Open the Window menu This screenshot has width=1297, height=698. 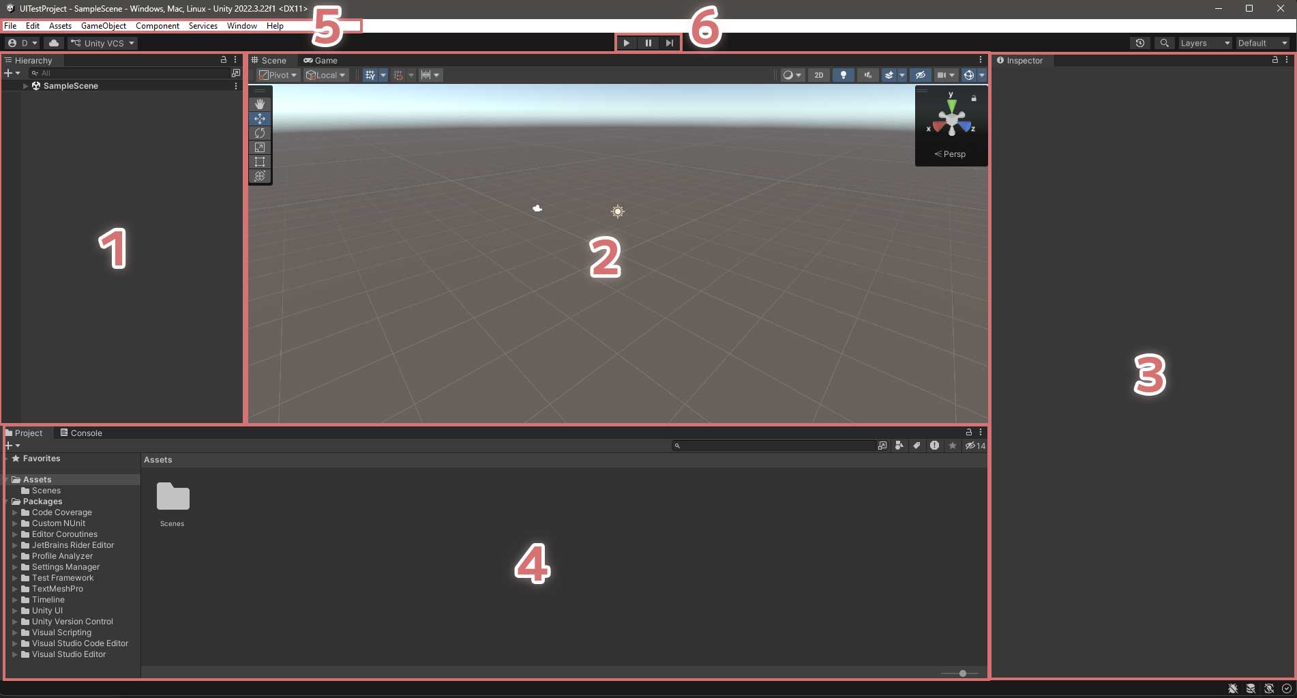coord(242,26)
